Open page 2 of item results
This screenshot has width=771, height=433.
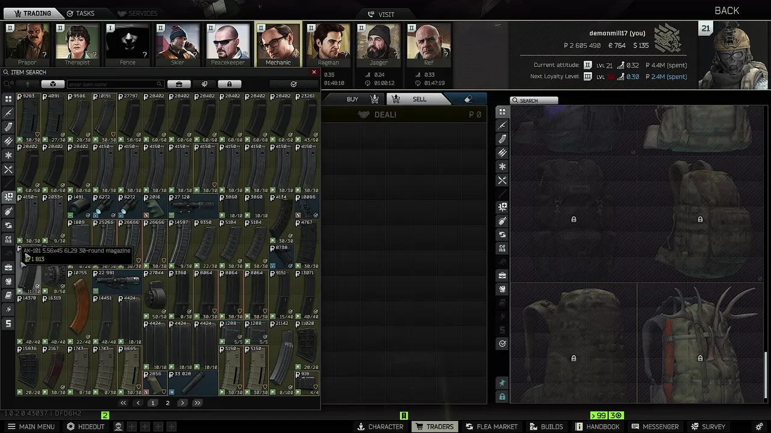click(x=167, y=403)
